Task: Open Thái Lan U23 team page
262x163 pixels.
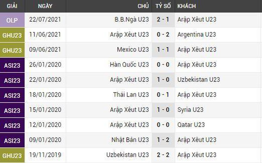Action: 131,95
